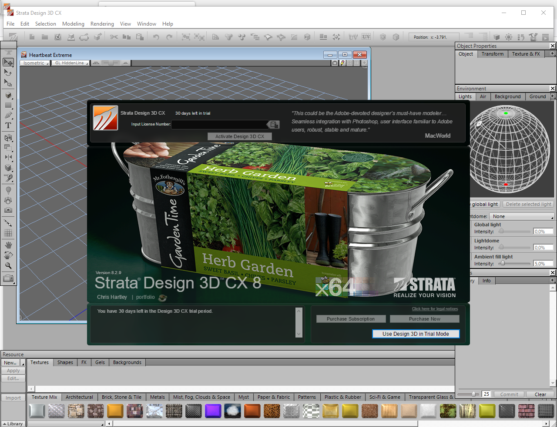Select the Render camera tool at palette bottom

click(8, 278)
